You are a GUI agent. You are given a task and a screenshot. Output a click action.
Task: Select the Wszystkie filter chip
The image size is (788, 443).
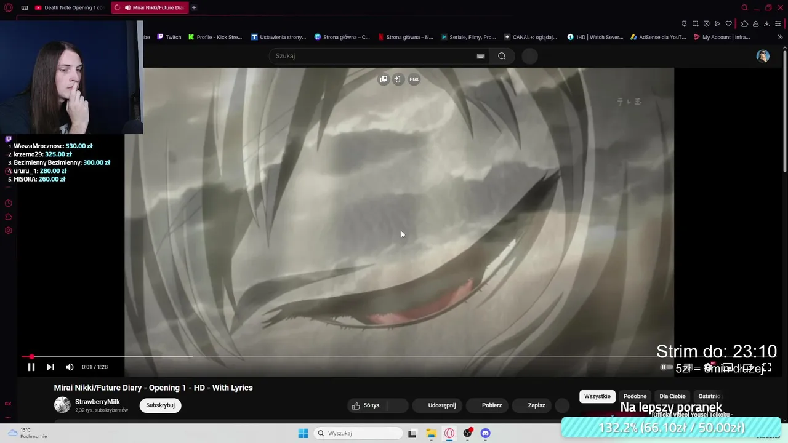[x=597, y=396]
